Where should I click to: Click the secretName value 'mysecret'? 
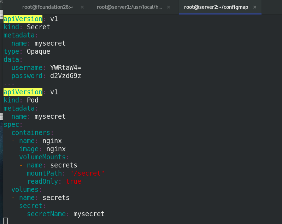pyautogui.click(x=89, y=214)
